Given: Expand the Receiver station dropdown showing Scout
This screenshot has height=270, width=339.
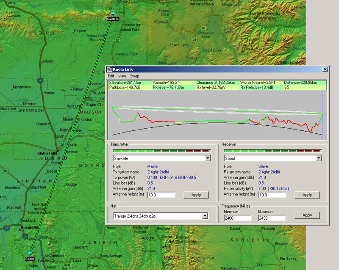Looking at the screenshot, I should (318, 158).
